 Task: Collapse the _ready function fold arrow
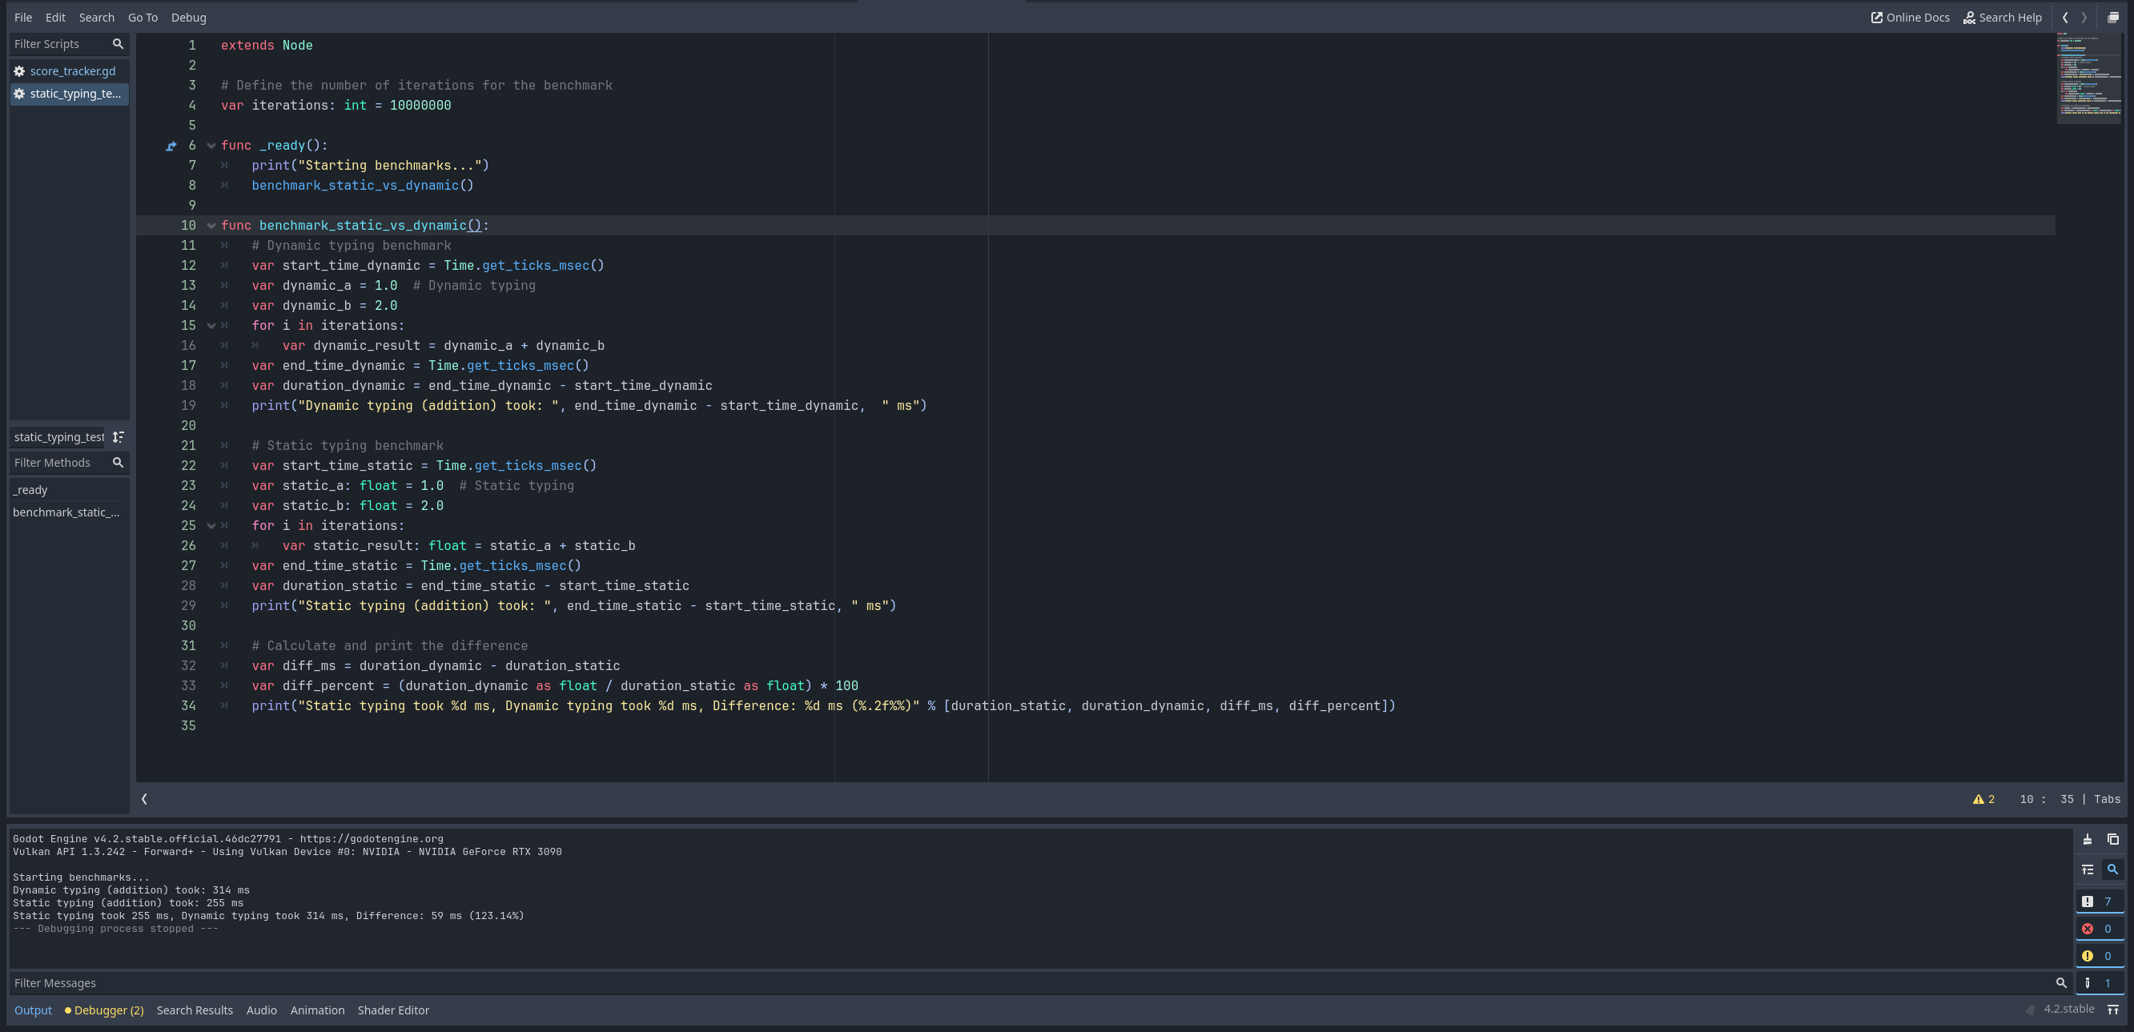211,146
